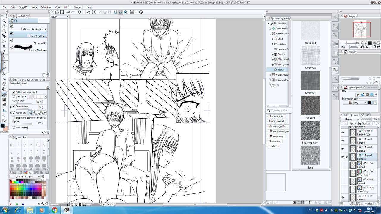381x214 pixels.
Task: Toggle the Close gap checkbox
Action: [x=13, y=97]
